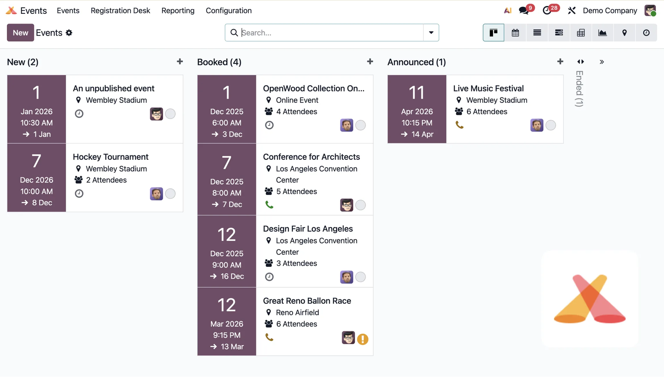Open activity clock on Hockey Tournament
The image size is (664, 377).
coord(79,194)
